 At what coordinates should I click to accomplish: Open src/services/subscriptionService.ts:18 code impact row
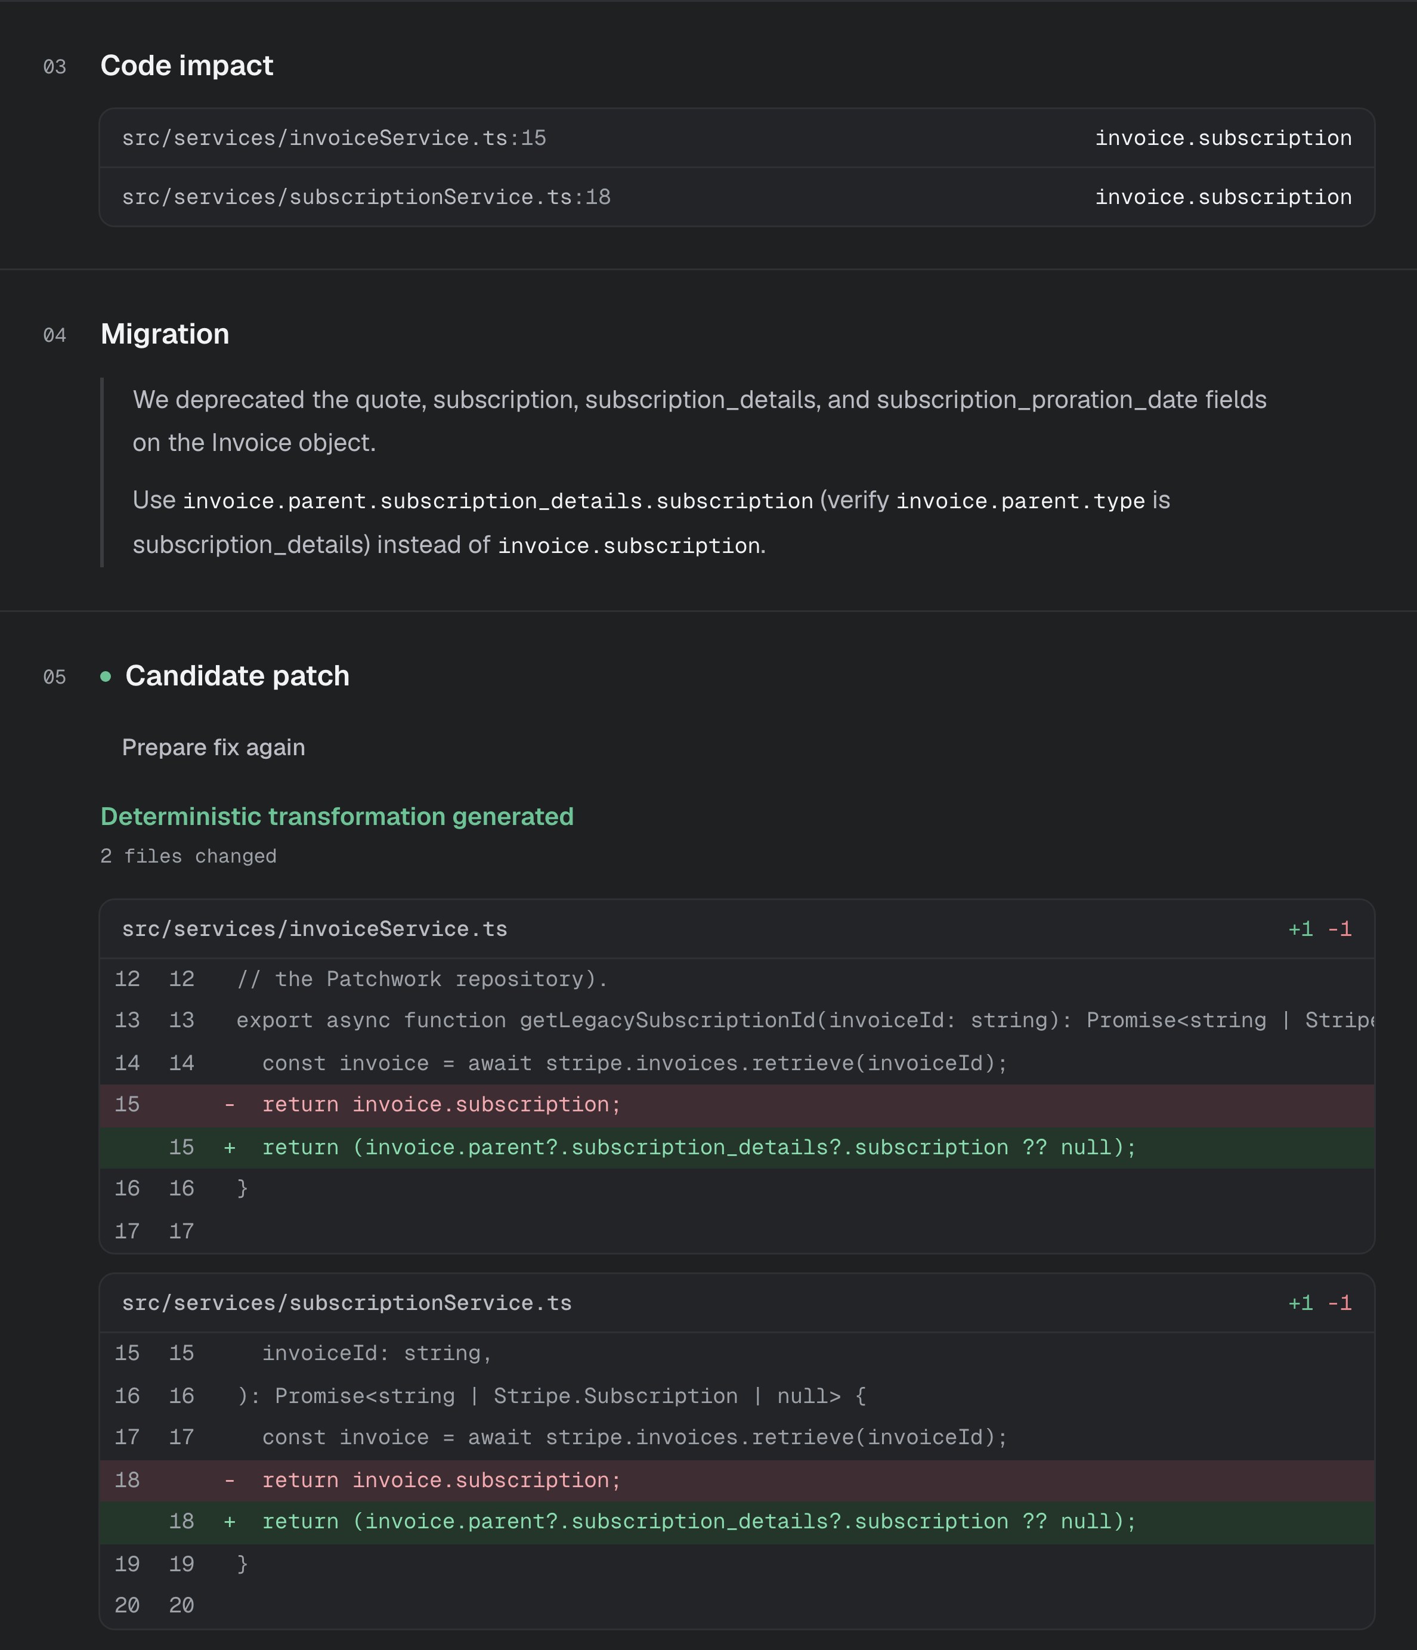pos(737,197)
